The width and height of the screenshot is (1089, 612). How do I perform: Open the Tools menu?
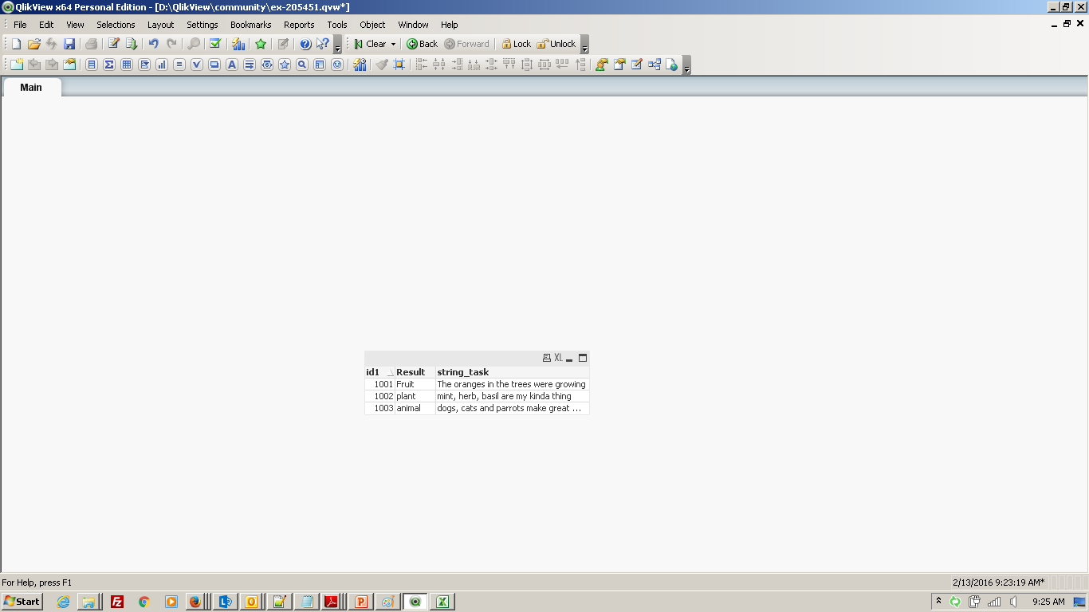[x=337, y=25]
